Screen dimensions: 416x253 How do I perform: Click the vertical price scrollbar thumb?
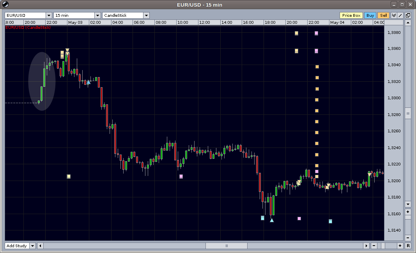(x=408, y=113)
